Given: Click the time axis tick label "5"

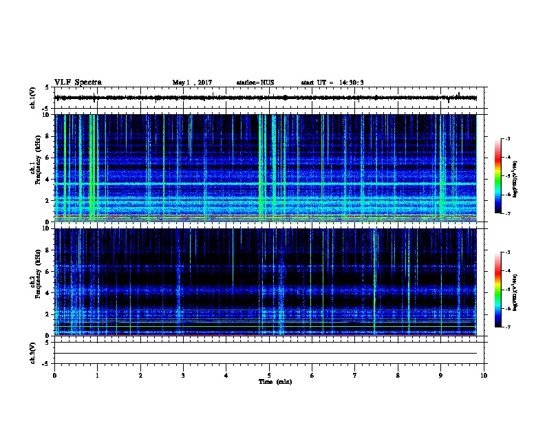Looking at the screenshot, I should 269,376.
